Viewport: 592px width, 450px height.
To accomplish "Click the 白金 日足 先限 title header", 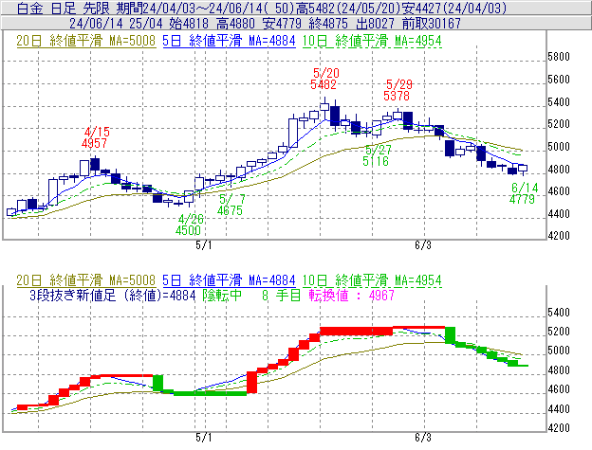I will coord(64,8).
